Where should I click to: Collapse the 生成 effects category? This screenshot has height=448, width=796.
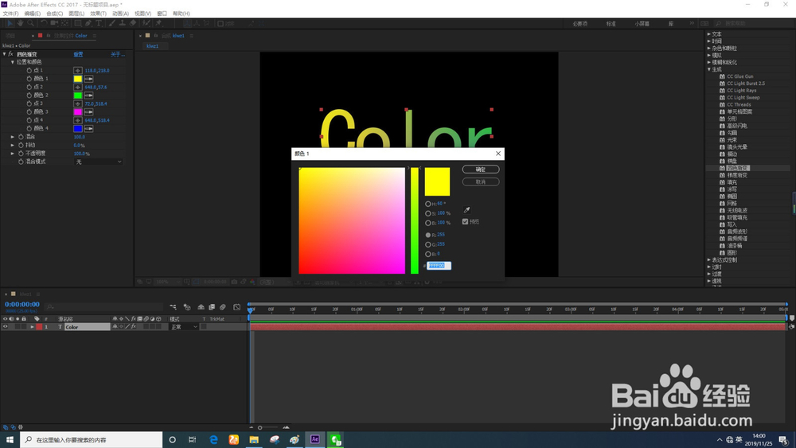709,69
